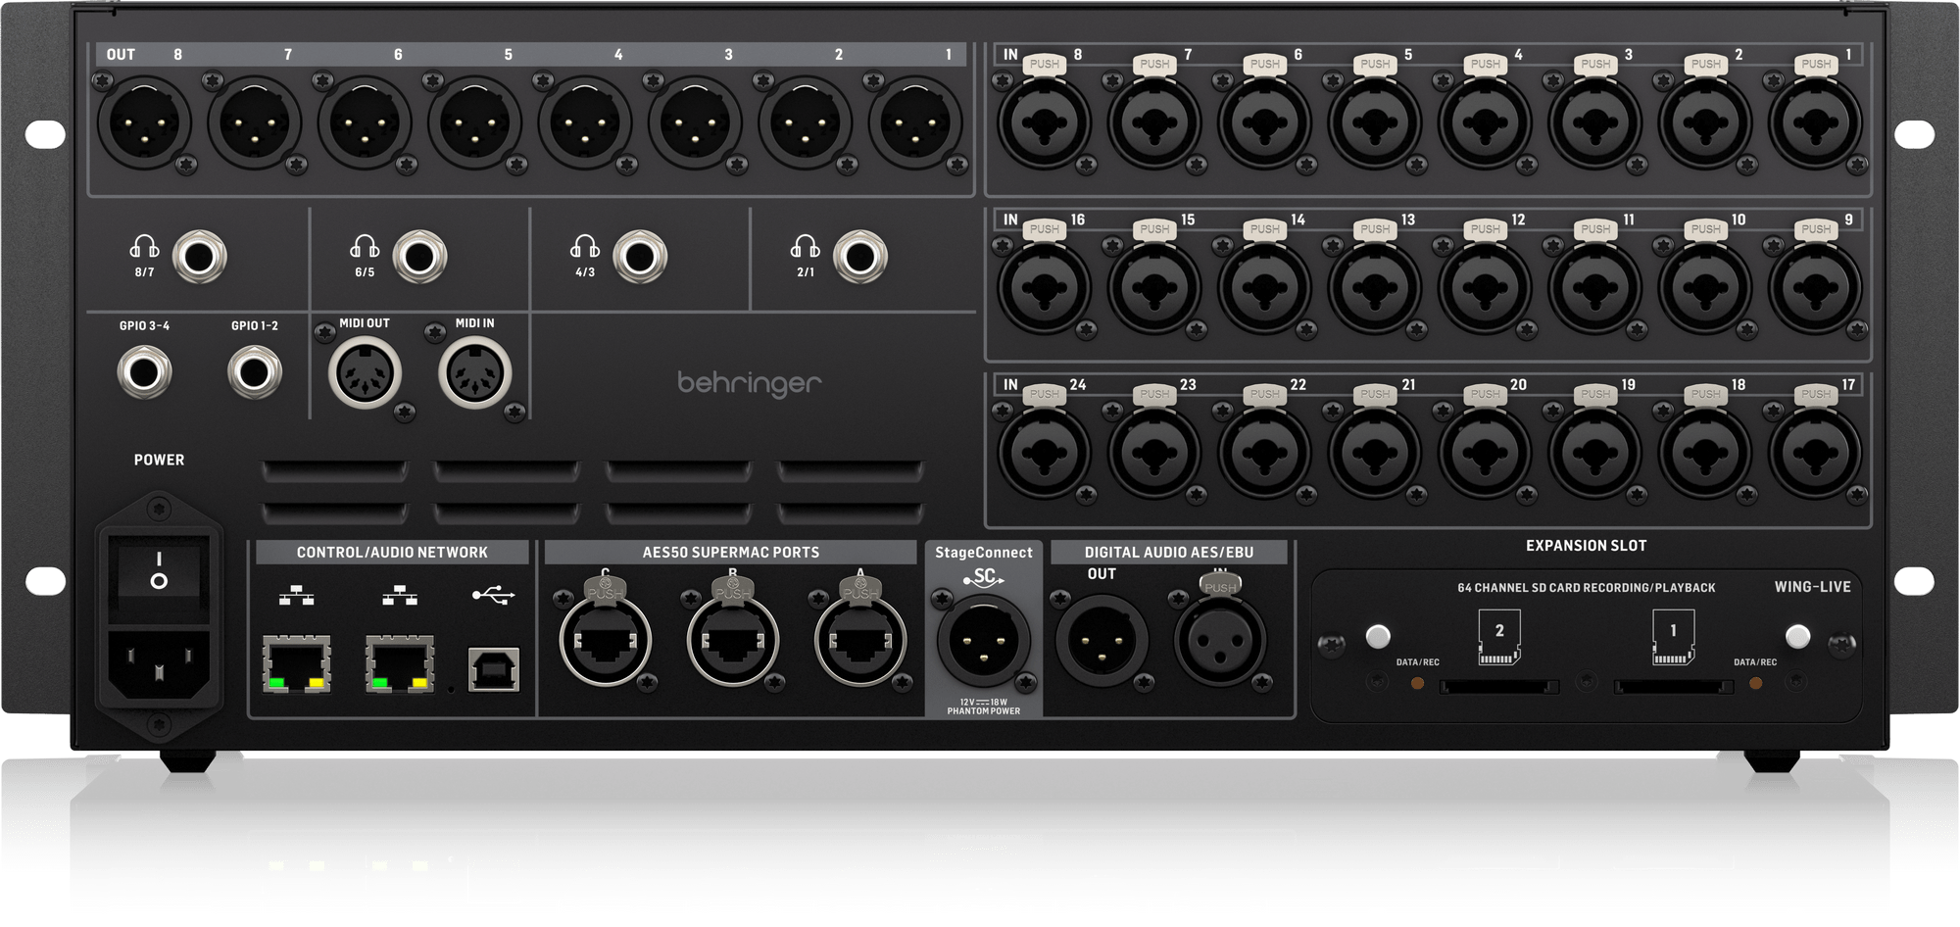This screenshot has width=1960, height=927.
Task: Select combo input jack 17
Action: (1815, 453)
